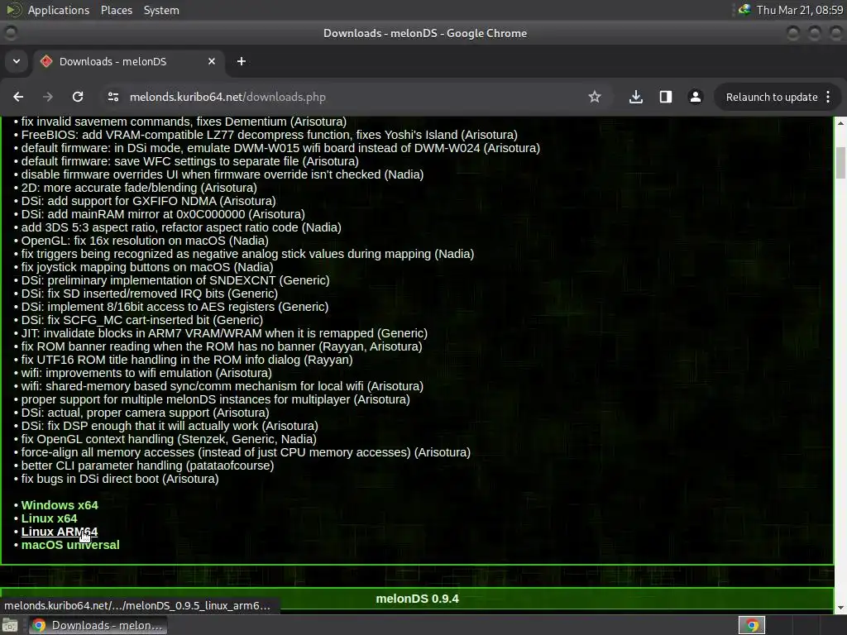Open a new tab with the plus button

tap(242, 61)
